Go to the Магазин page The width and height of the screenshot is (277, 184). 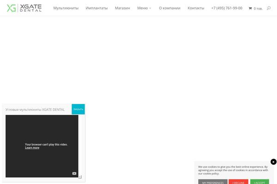coord(122,8)
